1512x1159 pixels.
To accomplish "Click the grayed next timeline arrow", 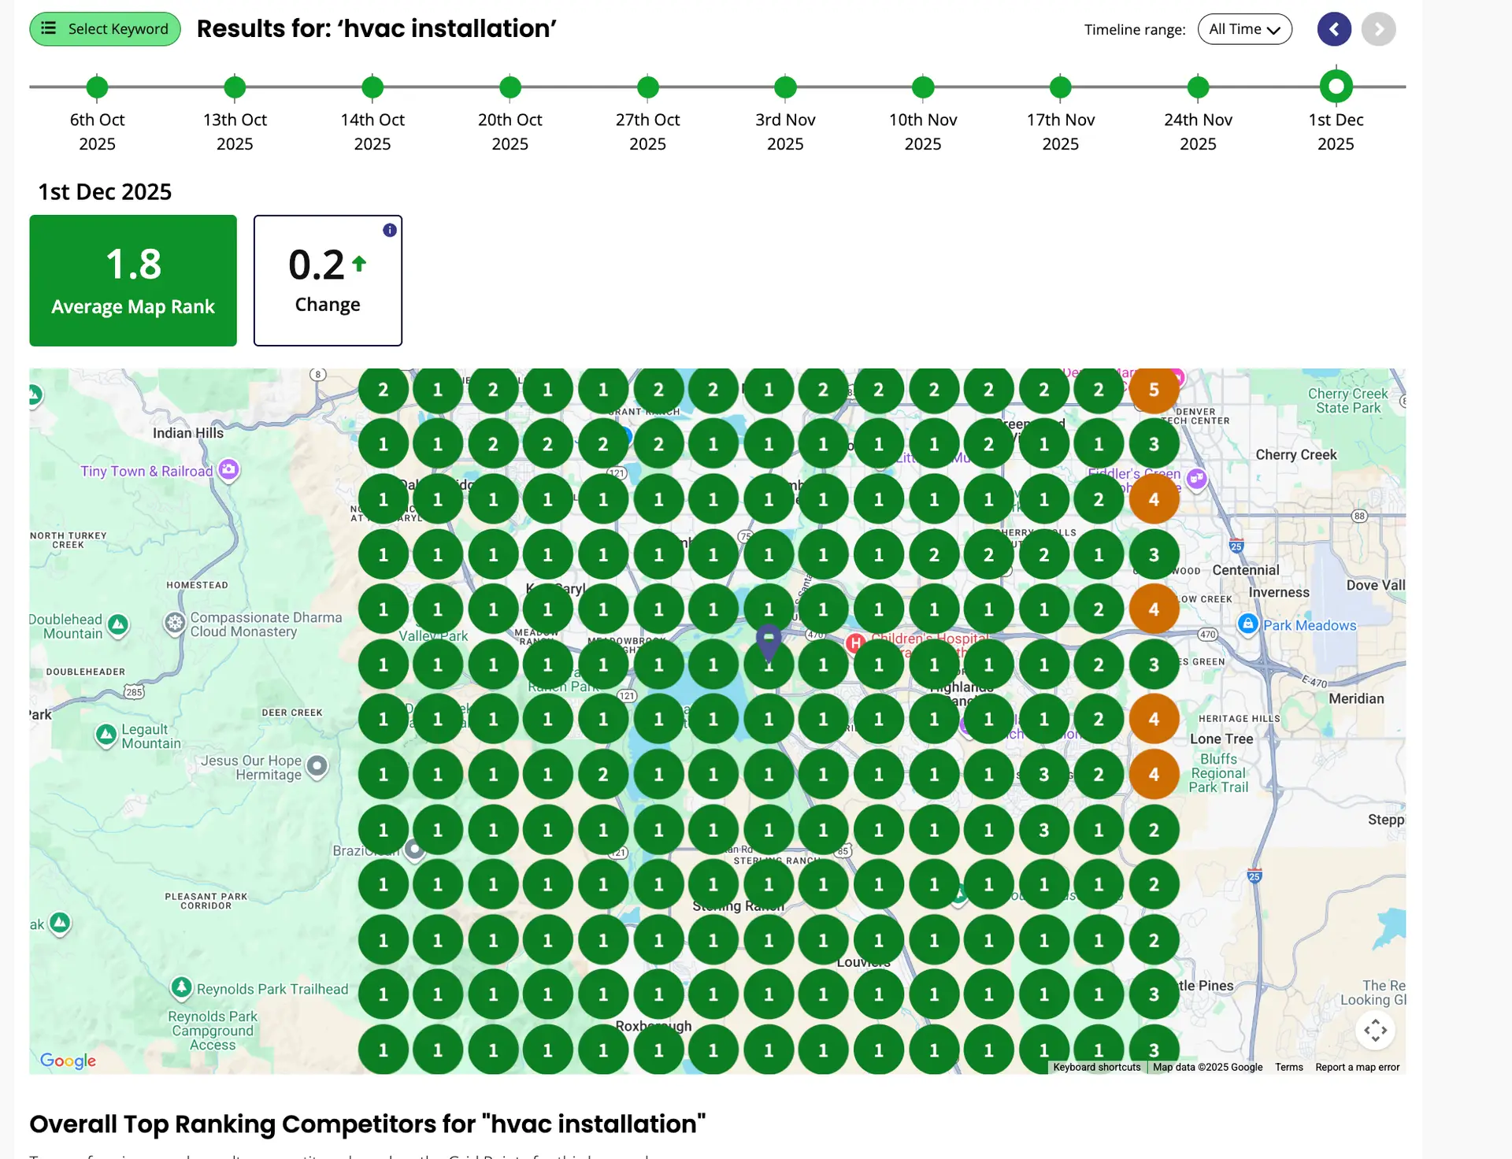I will pos(1378,30).
